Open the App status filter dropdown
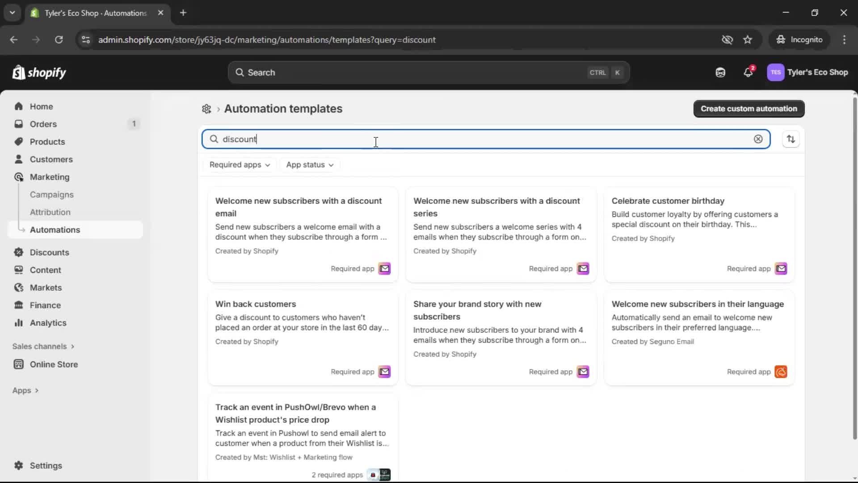 (x=310, y=165)
